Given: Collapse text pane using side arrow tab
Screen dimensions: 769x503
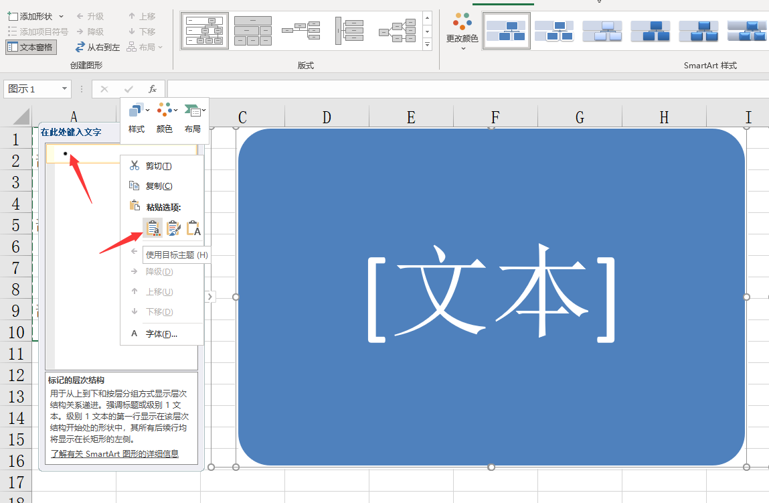Looking at the screenshot, I should (209, 297).
